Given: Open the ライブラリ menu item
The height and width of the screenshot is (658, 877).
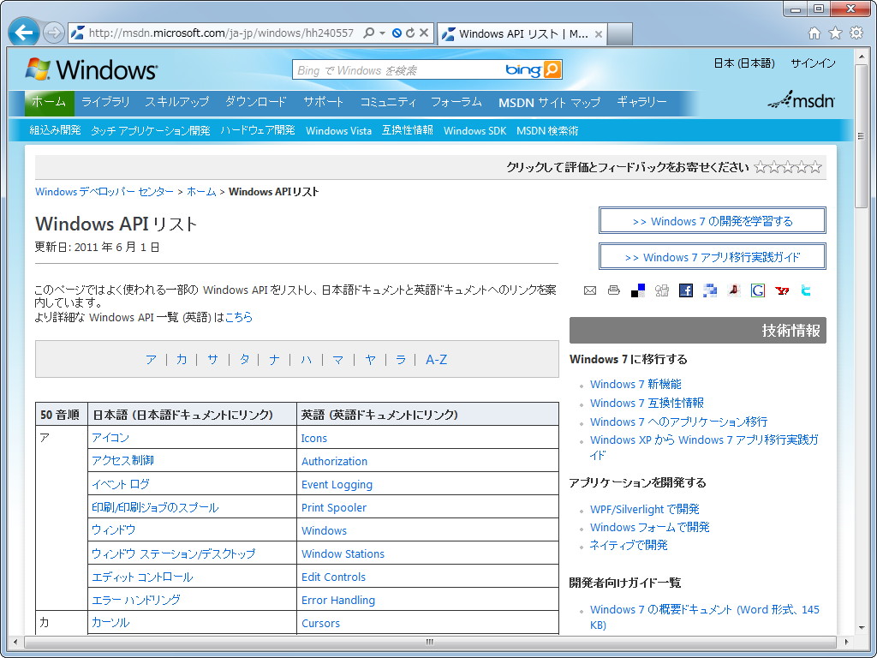Looking at the screenshot, I should (x=104, y=103).
